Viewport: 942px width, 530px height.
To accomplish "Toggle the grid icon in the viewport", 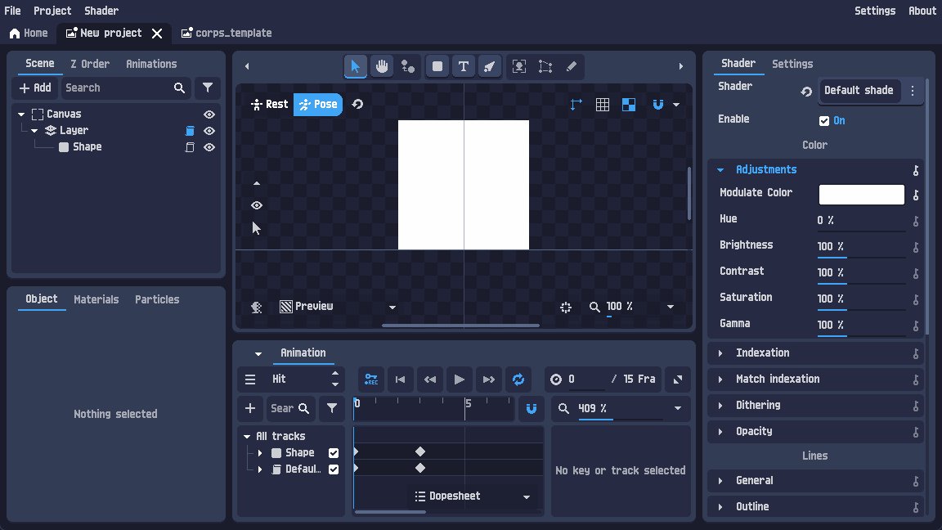I will (603, 105).
